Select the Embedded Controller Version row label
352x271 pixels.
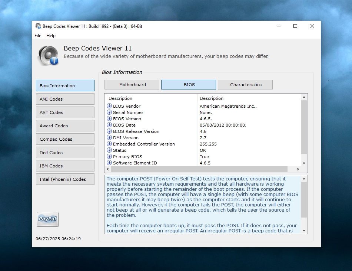coord(144,144)
